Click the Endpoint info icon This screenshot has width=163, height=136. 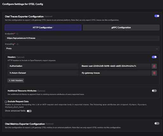[17, 34]
